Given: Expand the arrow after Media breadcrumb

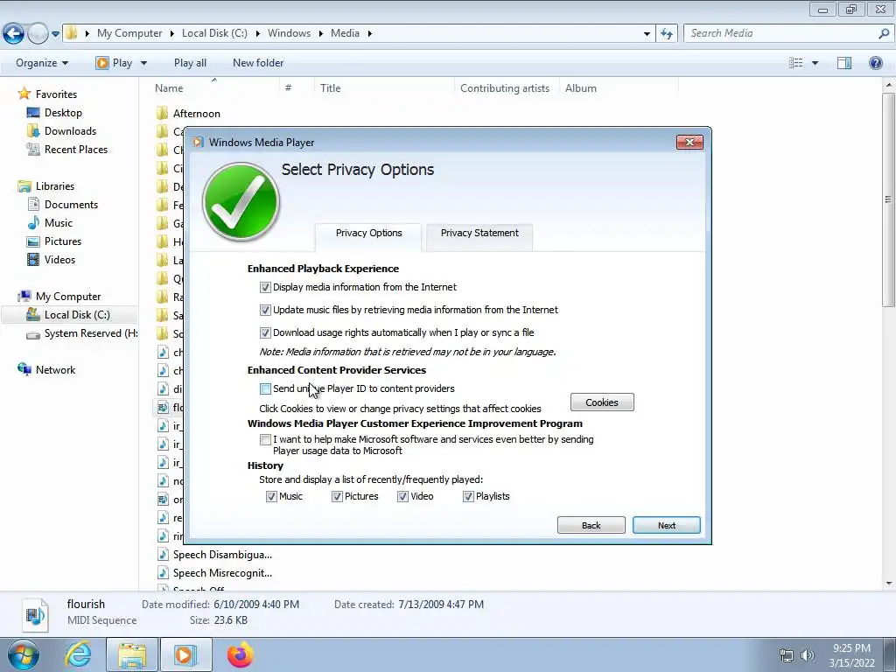Looking at the screenshot, I should [370, 34].
